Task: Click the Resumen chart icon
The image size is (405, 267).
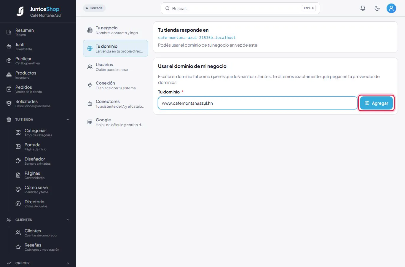Action: [x=9, y=32]
